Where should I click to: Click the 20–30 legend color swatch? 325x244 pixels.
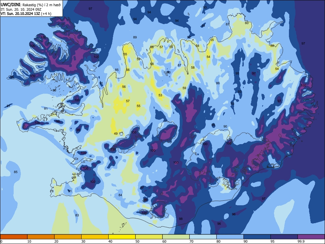pyautogui.click(x=68, y=237)
